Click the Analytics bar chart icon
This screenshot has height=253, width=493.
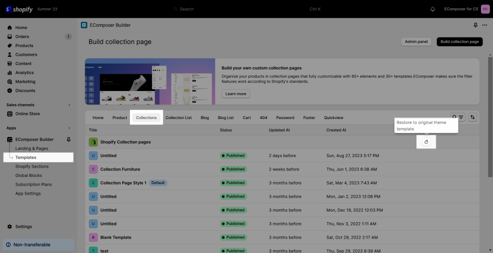(10, 73)
